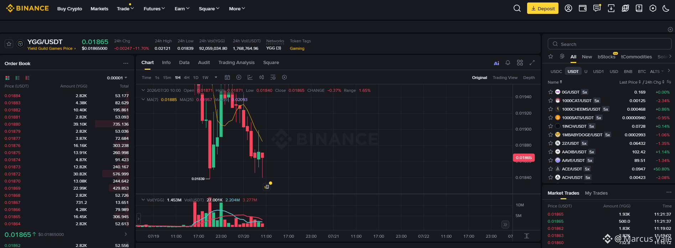The height and width of the screenshot is (248, 675).
Task: Switch to the Info tab
Action: (166, 63)
